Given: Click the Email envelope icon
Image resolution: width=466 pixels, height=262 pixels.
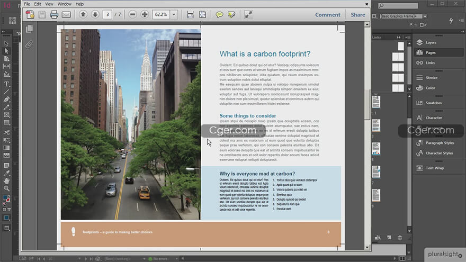Looking at the screenshot, I should (x=66, y=15).
